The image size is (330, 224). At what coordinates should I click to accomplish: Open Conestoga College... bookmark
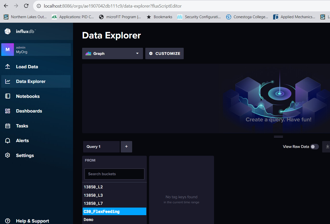point(247,17)
